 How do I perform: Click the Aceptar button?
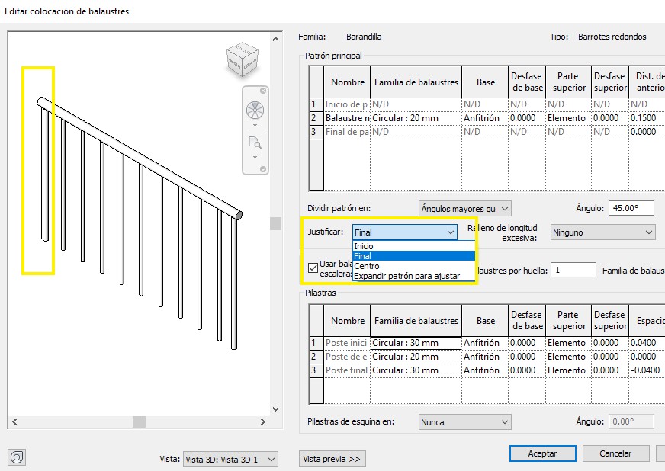click(542, 453)
